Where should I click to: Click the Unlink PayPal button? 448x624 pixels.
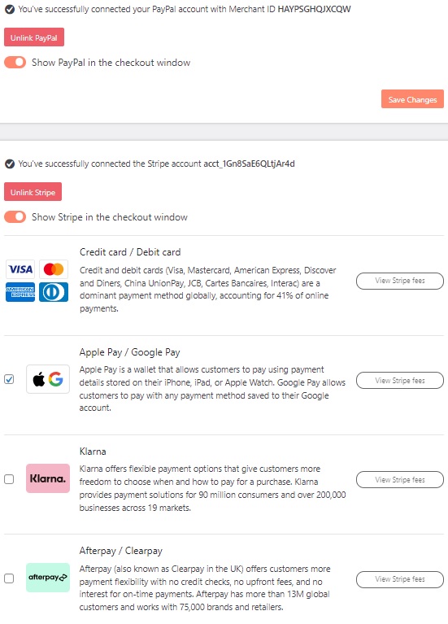click(34, 37)
